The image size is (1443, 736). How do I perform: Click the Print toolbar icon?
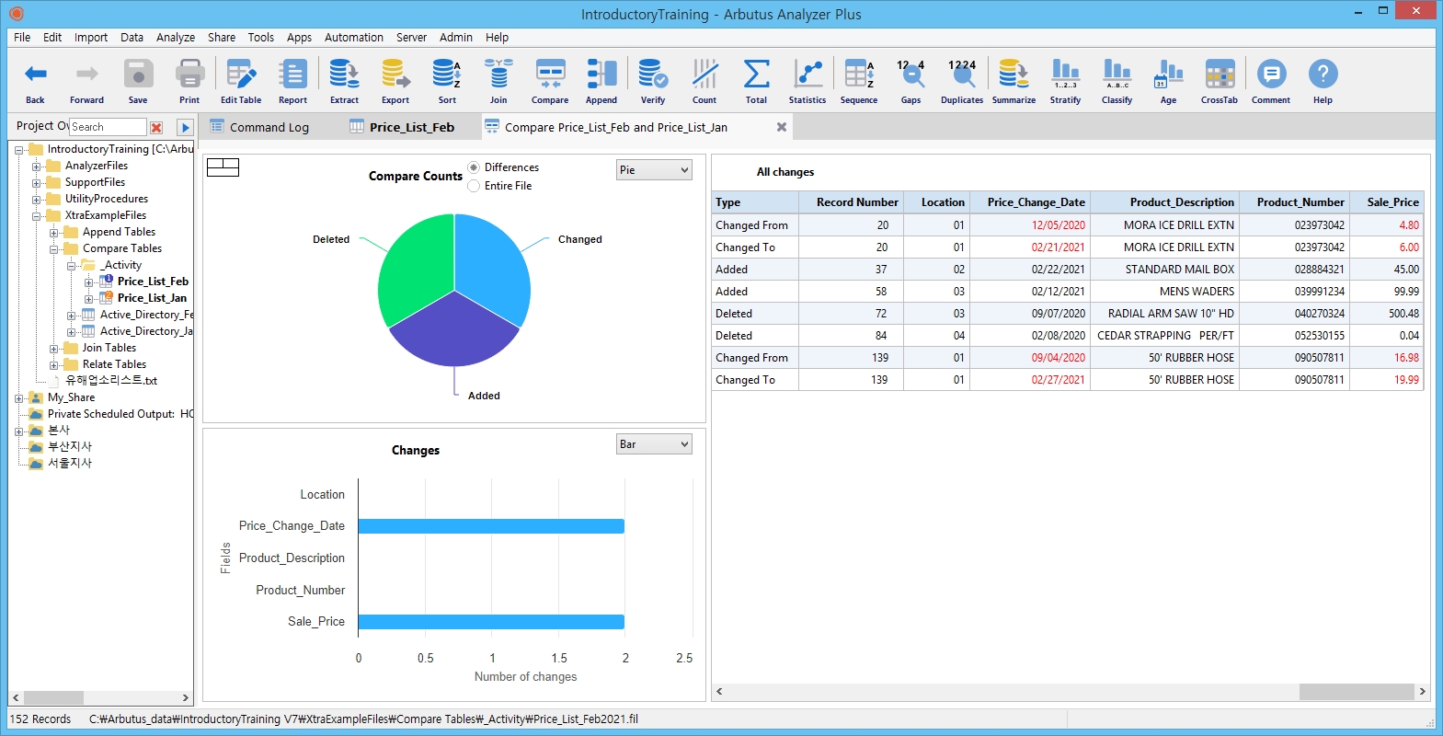189,74
